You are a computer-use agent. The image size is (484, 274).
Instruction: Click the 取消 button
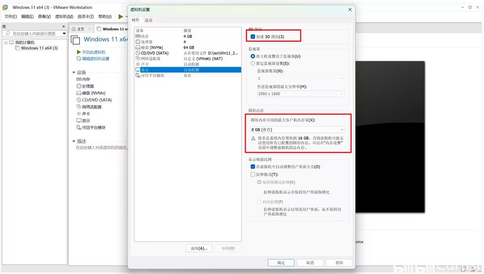[310, 263]
